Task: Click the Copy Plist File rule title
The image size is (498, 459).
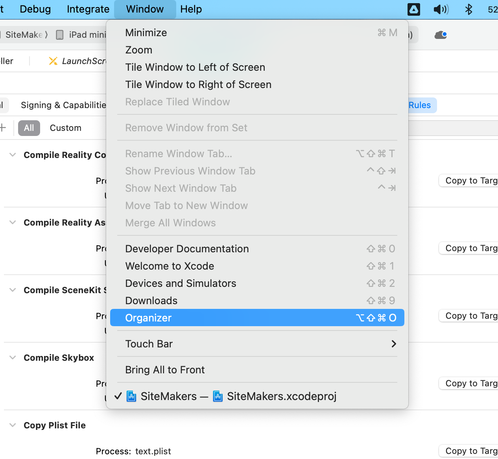Action: (55, 425)
